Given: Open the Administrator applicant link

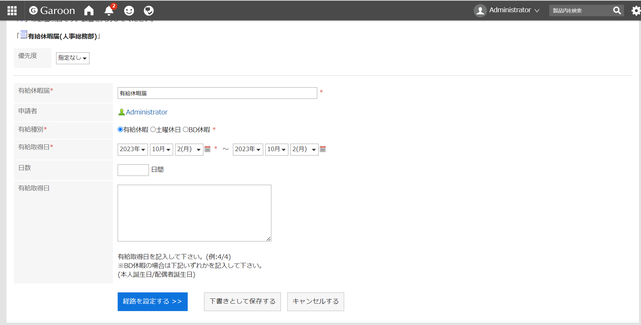Looking at the screenshot, I should [x=147, y=112].
